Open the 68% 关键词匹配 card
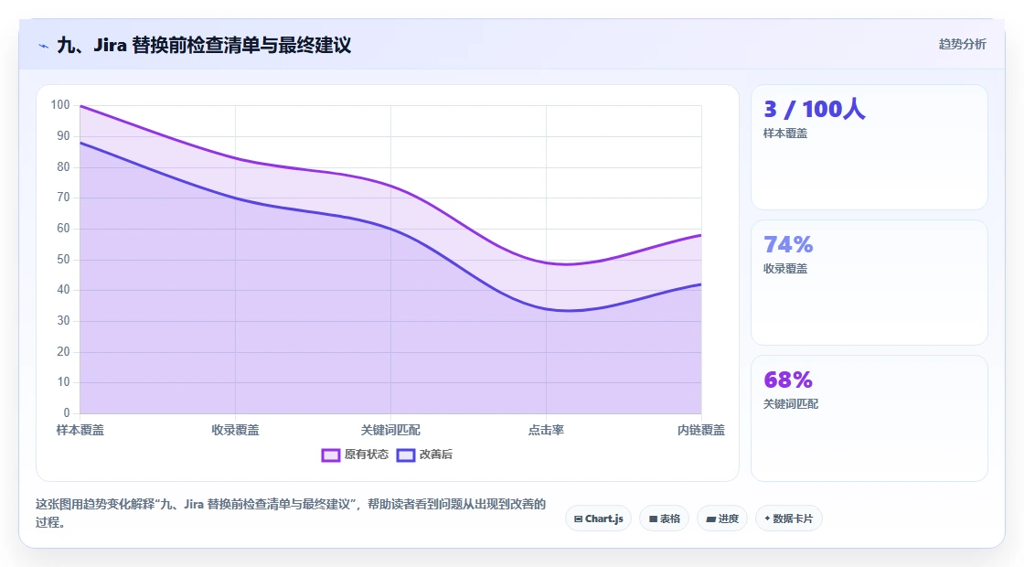 click(869, 418)
